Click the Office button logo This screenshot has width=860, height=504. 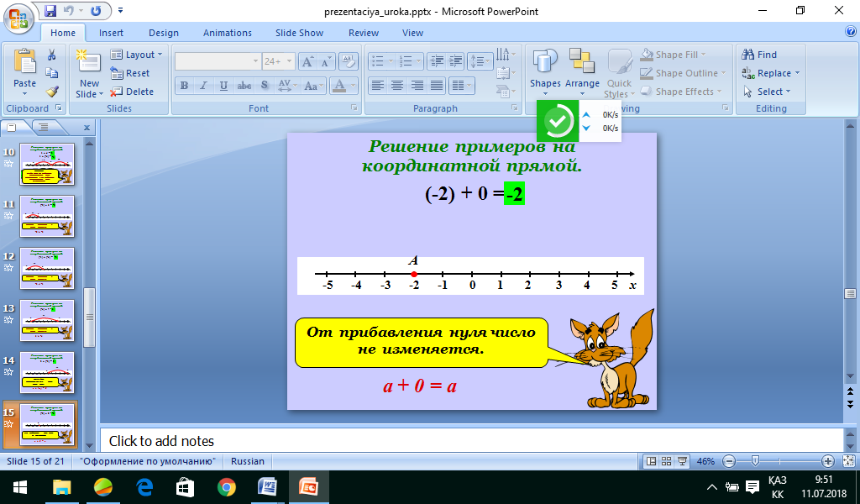point(18,18)
